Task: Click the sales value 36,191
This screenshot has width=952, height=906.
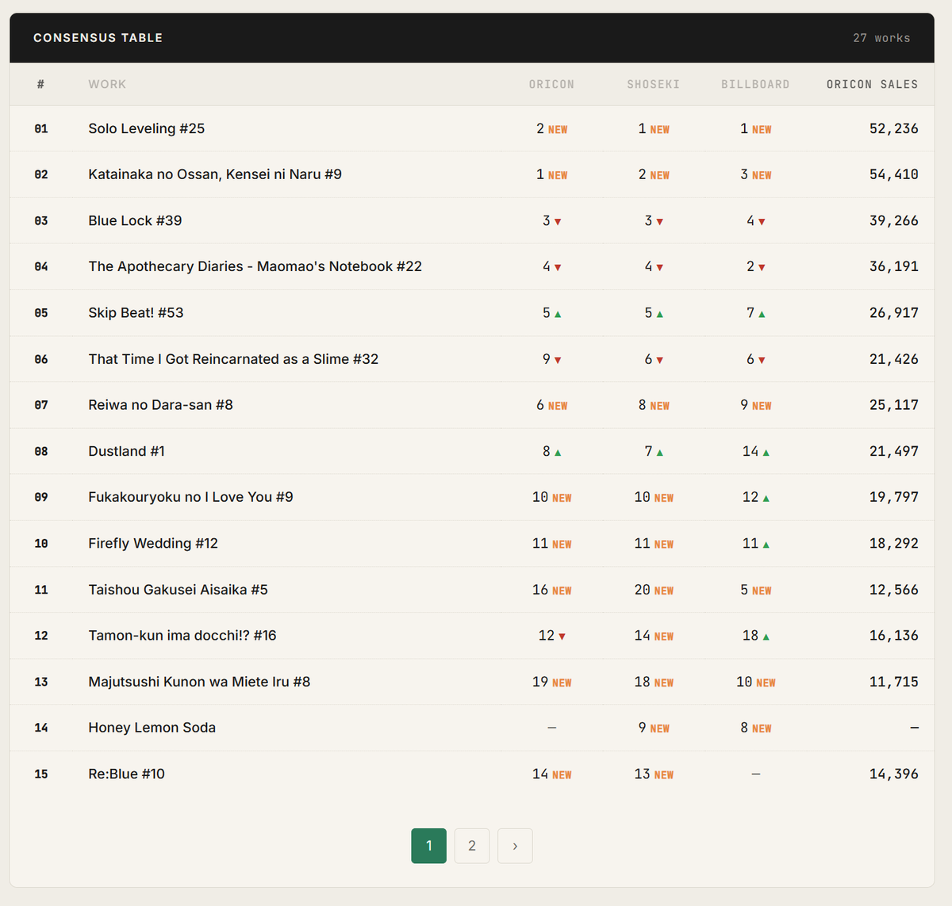Action: coord(894,266)
